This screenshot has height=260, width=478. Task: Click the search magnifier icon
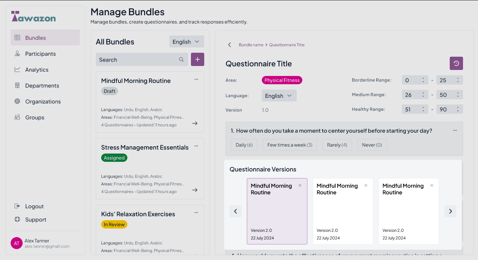coord(181,60)
